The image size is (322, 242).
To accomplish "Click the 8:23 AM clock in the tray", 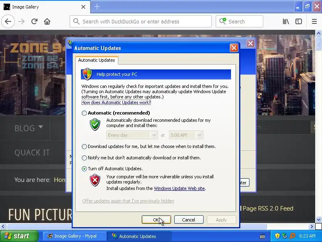I will coord(307,236).
